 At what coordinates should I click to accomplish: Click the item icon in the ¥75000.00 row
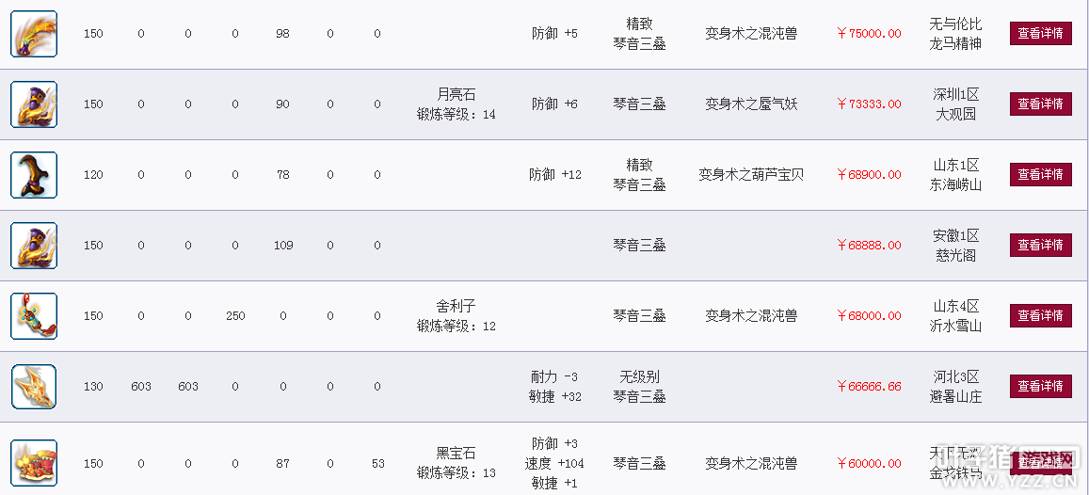tap(34, 33)
